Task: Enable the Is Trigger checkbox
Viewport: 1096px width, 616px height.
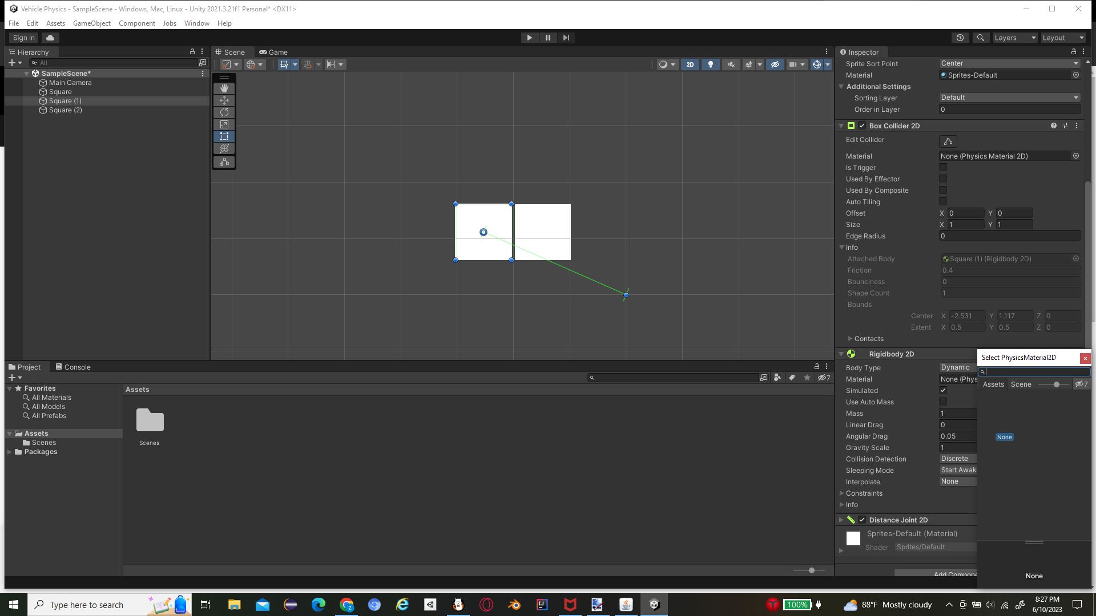Action: (943, 167)
